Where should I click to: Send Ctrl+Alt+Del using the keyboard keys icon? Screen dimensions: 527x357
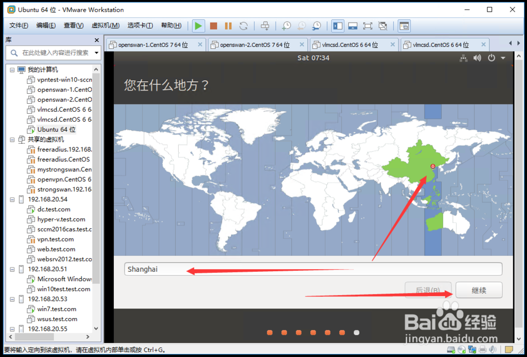pos(265,26)
